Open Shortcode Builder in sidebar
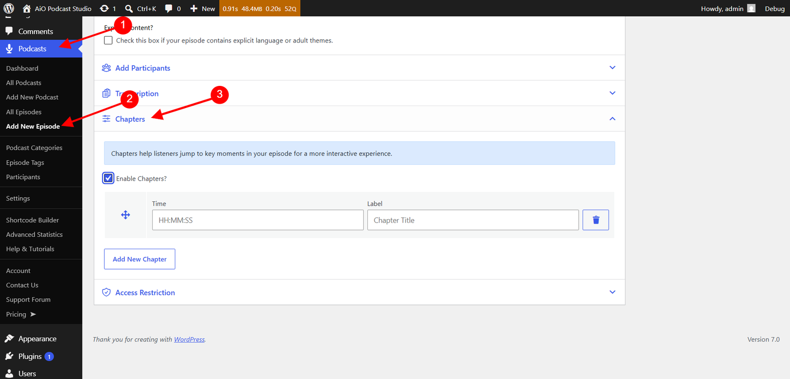The height and width of the screenshot is (379, 790). click(33, 220)
